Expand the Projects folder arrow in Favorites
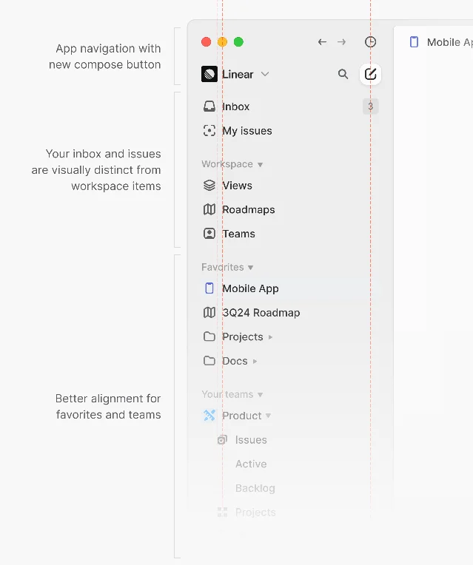This screenshot has width=473, height=565. pos(270,337)
